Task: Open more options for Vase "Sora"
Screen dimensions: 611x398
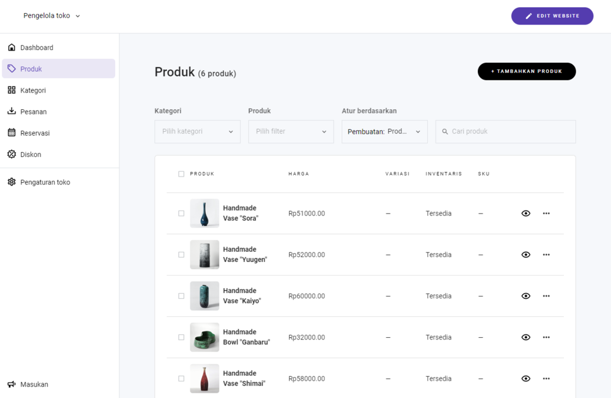Action: 546,213
